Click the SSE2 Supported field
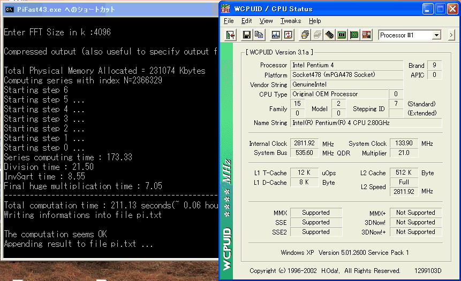 click(316, 232)
